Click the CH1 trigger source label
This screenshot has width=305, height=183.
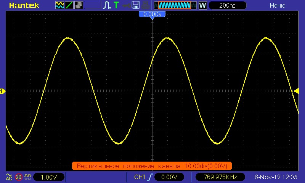coord(140,177)
